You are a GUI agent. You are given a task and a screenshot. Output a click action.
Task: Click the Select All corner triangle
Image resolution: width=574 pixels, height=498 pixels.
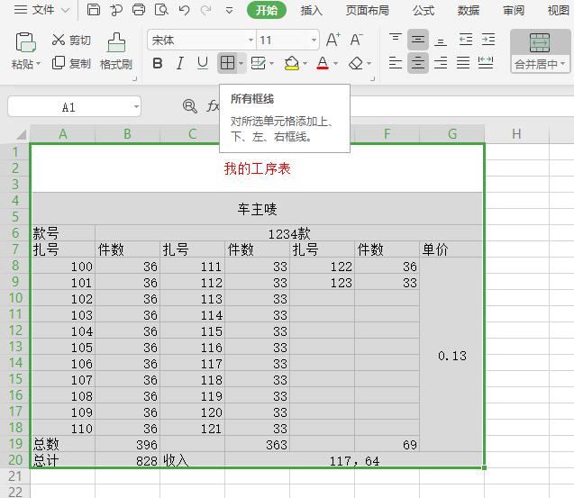pyautogui.click(x=21, y=134)
